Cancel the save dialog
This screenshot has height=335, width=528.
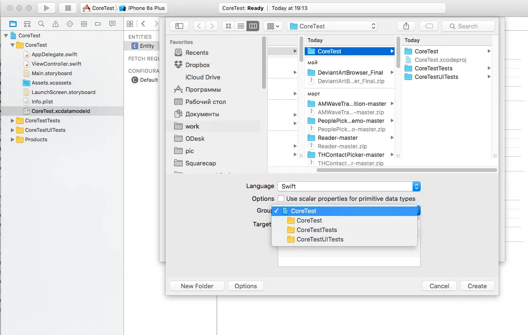pyautogui.click(x=439, y=286)
